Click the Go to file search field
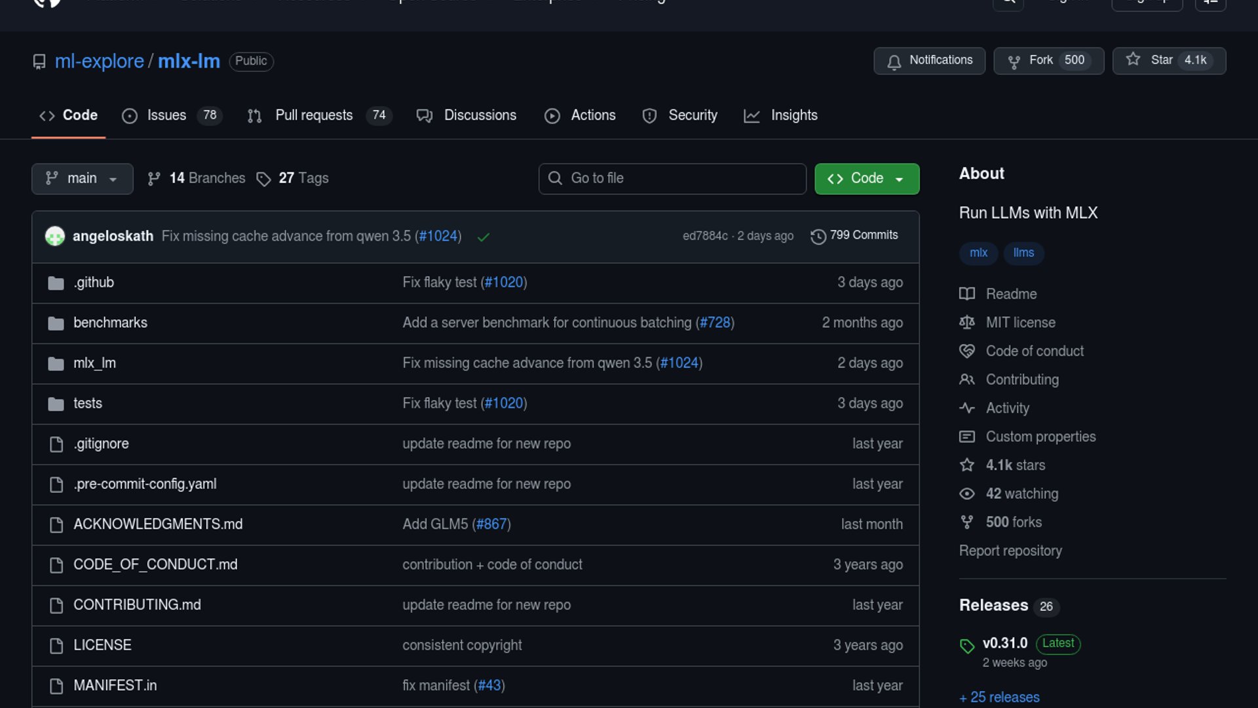 pyautogui.click(x=672, y=178)
